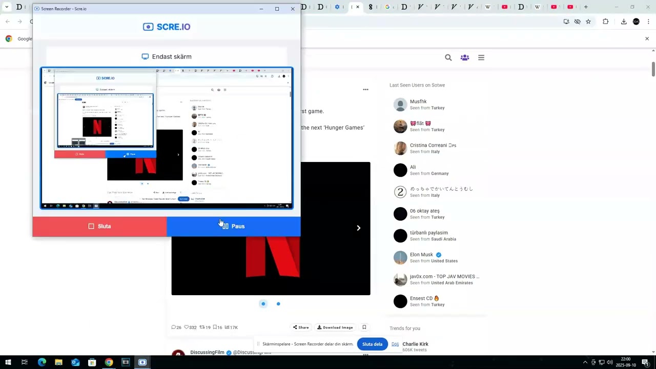656x369 pixels.
Task: Click the Chrome bookmark star icon
Action: pos(588,22)
